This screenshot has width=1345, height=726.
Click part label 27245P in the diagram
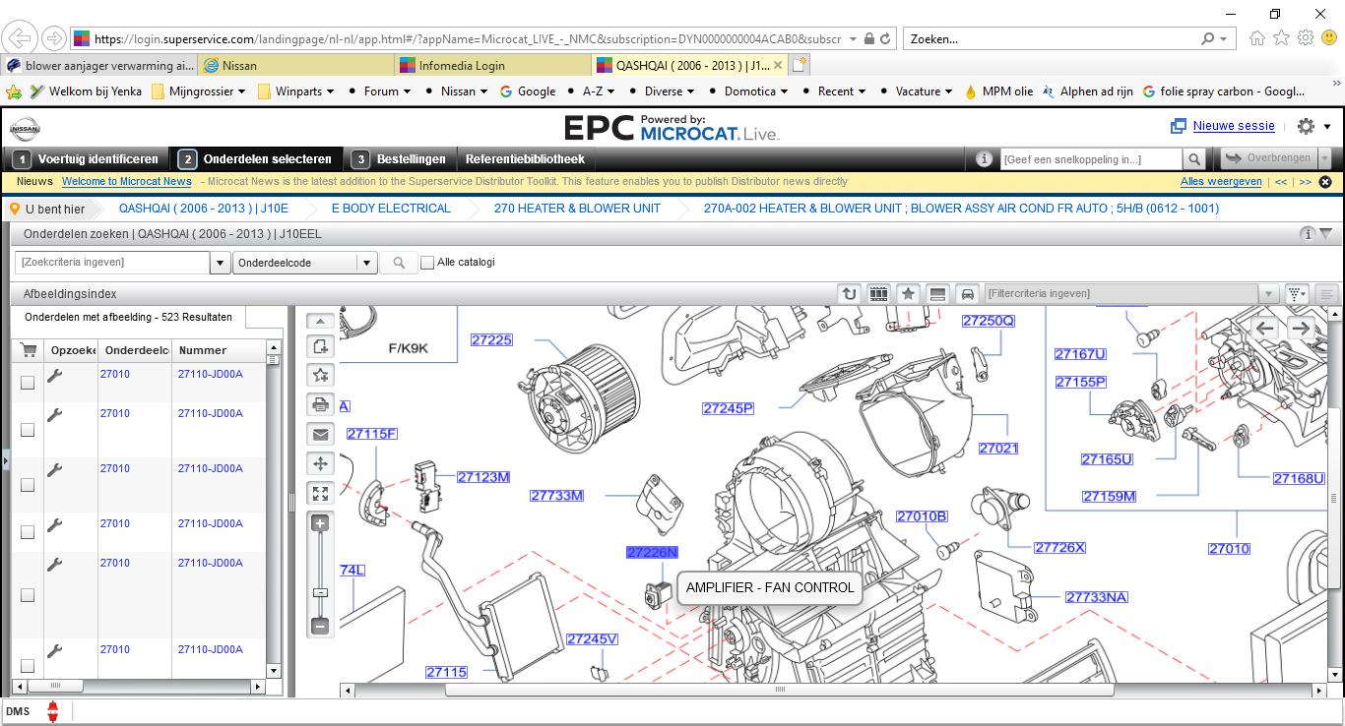coord(728,408)
